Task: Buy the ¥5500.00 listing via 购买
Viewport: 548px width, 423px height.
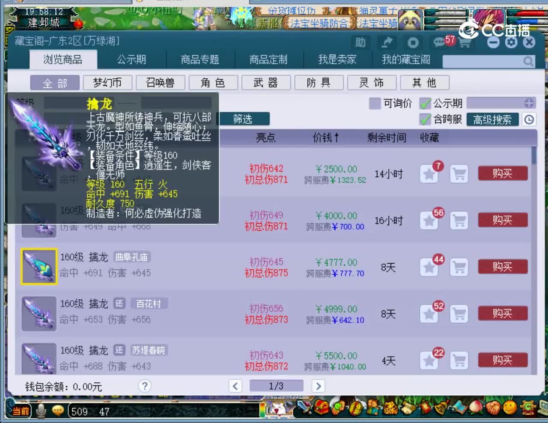Action: coord(503,360)
